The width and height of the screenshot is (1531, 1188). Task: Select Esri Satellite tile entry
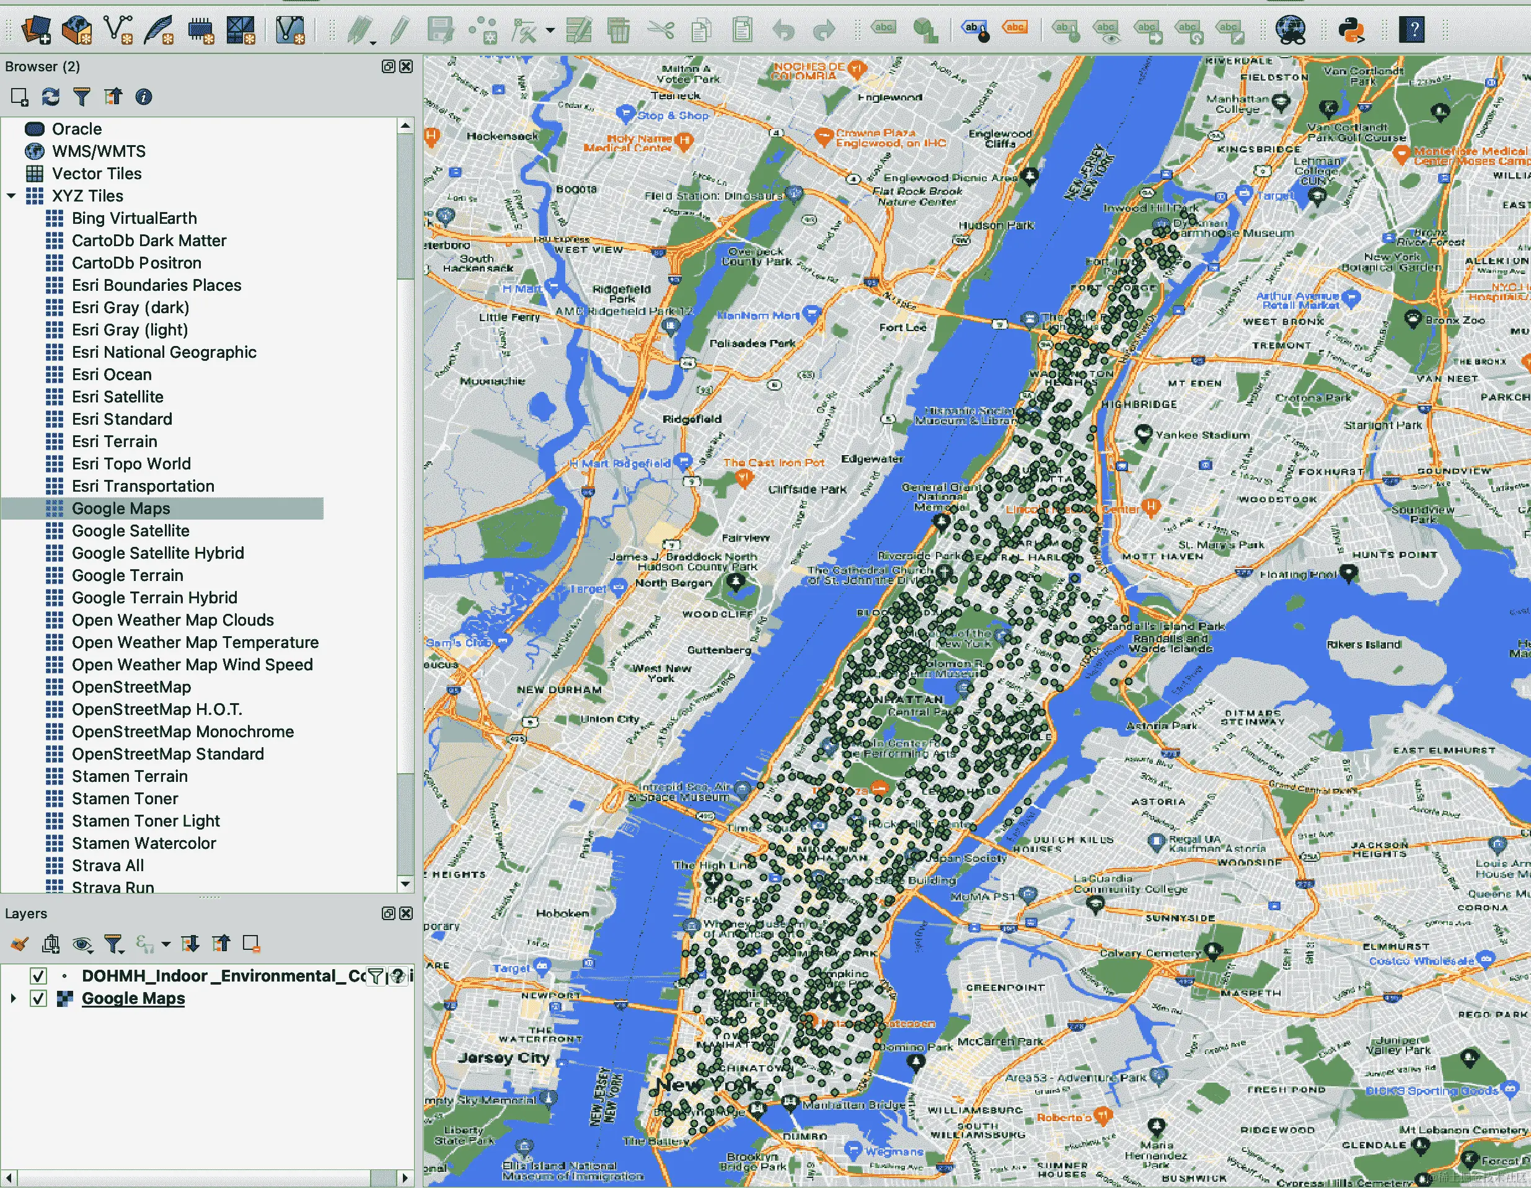117,396
